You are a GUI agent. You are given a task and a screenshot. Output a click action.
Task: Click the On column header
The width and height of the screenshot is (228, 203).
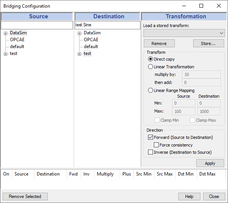(6, 174)
